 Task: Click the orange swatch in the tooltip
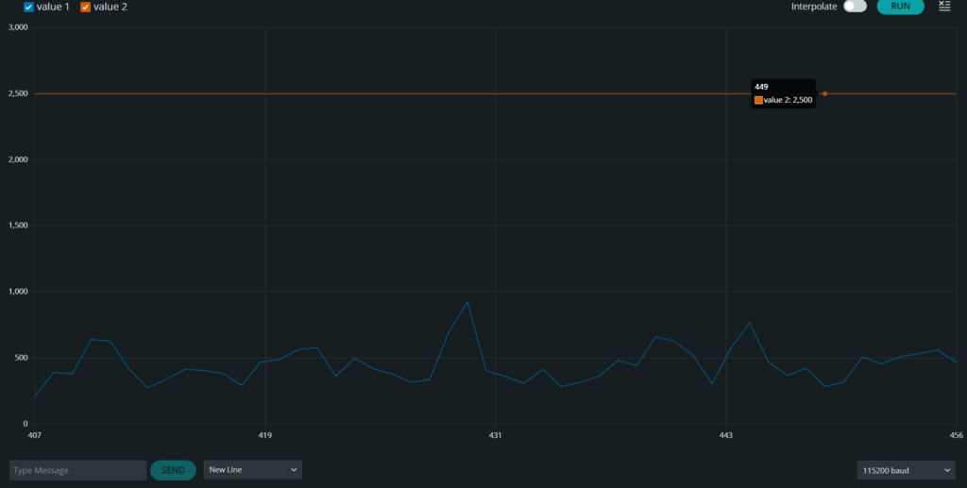758,100
